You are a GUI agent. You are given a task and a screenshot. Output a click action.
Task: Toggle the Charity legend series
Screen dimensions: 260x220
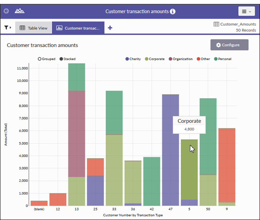[133, 59]
